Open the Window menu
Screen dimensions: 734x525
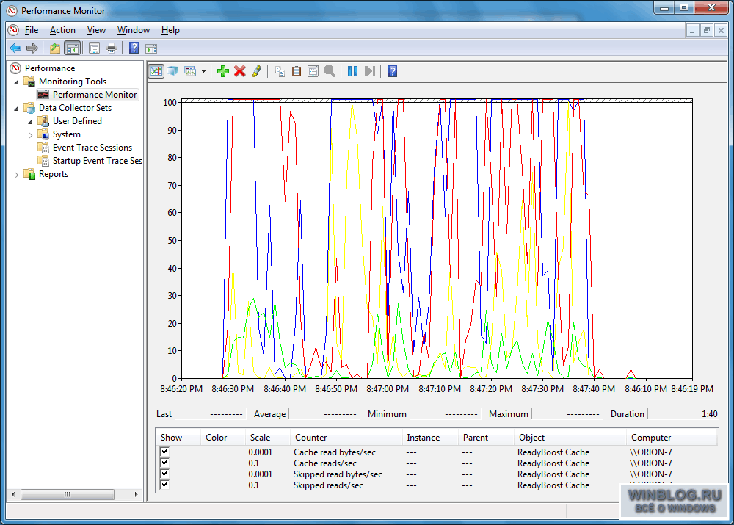pos(134,30)
